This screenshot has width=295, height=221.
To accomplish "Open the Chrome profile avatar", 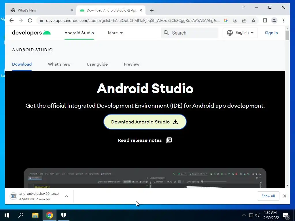I will 274,20.
